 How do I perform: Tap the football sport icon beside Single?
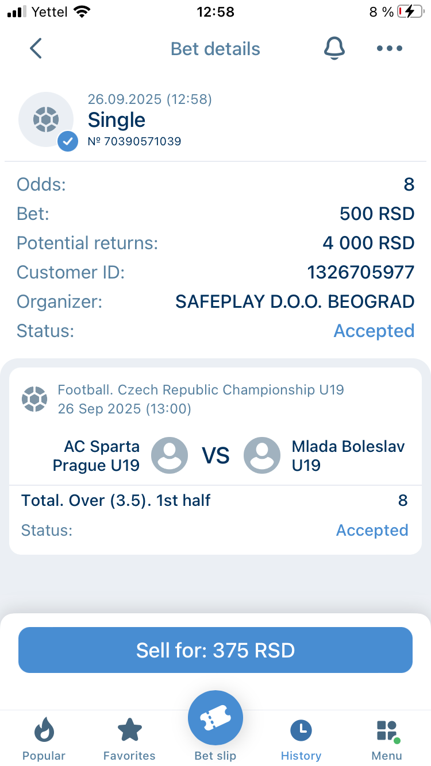[46, 119]
